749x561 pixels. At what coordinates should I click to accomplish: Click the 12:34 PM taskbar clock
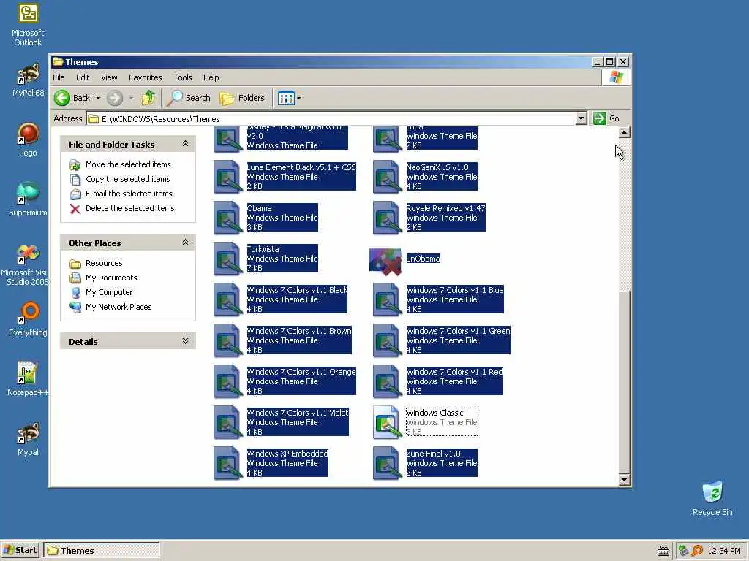coord(723,551)
